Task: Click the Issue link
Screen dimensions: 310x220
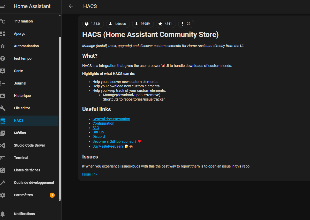Action: tap(89, 174)
